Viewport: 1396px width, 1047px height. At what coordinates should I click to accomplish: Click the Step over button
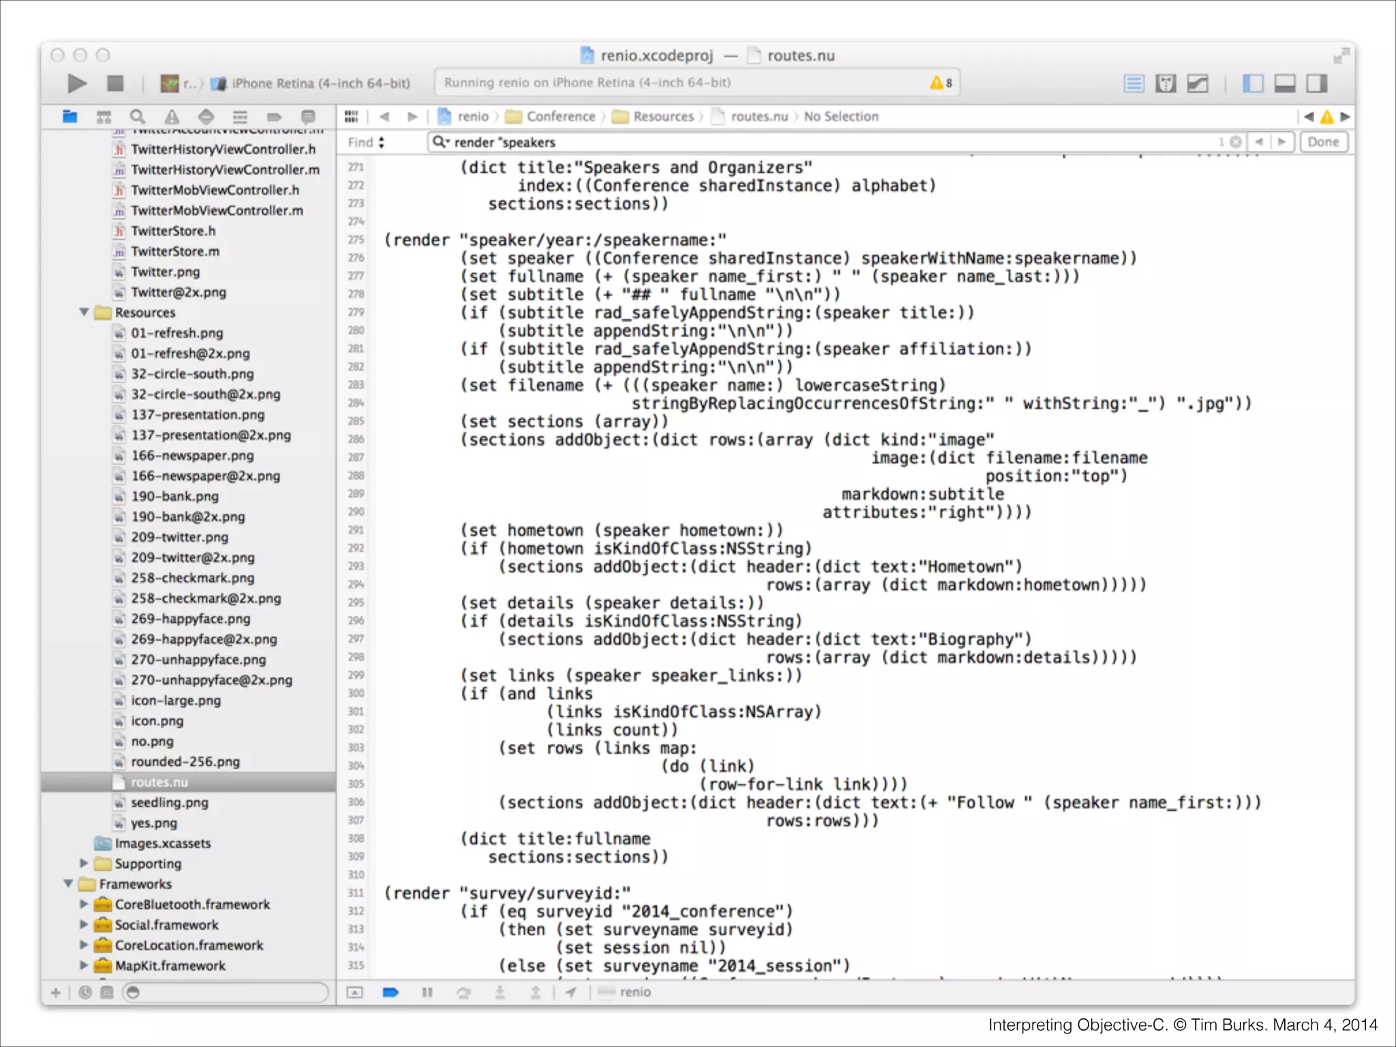pyautogui.click(x=464, y=992)
